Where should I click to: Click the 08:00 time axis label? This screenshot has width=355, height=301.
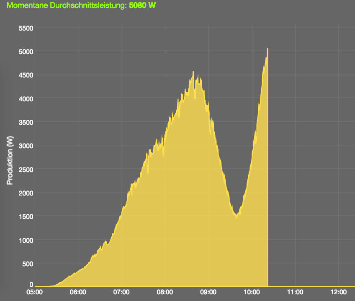tap(165, 292)
